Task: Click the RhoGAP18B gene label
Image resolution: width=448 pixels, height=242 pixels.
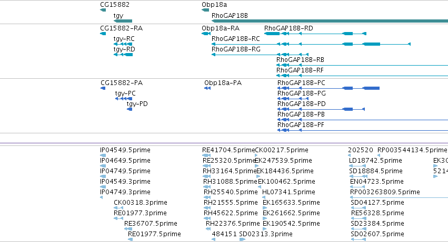Action: point(230,16)
